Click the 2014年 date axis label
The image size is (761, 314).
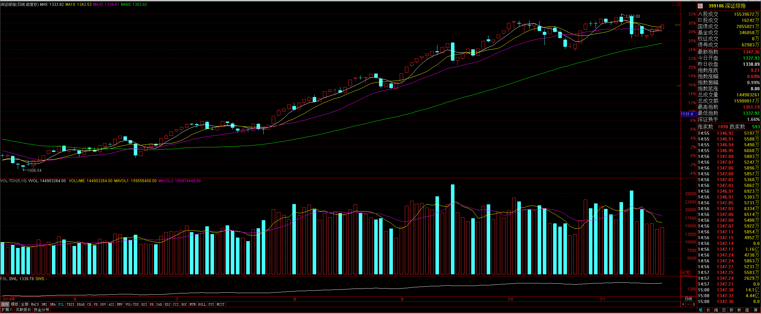tap(9, 299)
